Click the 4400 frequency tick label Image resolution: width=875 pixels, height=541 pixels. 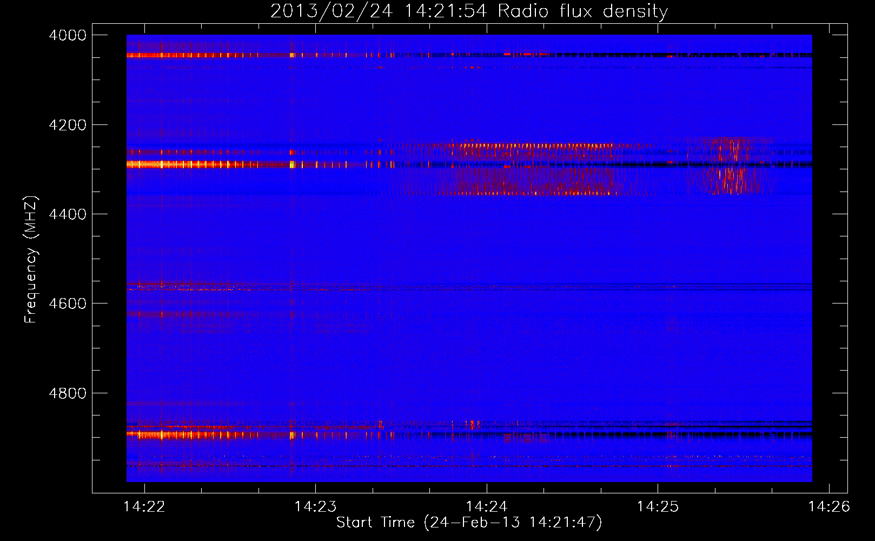[68, 214]
